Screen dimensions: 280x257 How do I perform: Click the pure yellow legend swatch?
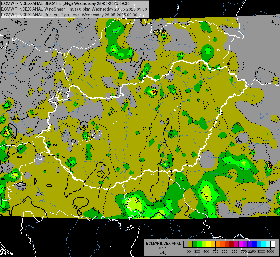208,244
